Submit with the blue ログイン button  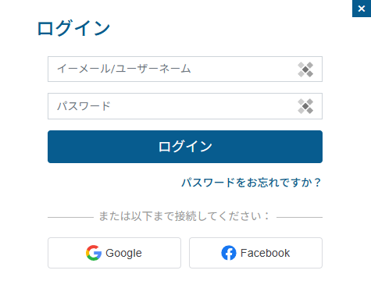(185, 147)
